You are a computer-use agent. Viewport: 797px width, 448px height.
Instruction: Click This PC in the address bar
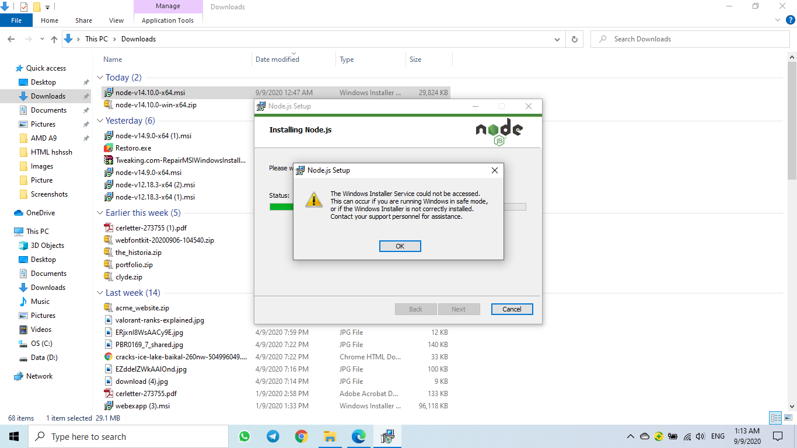pos(96,39)
